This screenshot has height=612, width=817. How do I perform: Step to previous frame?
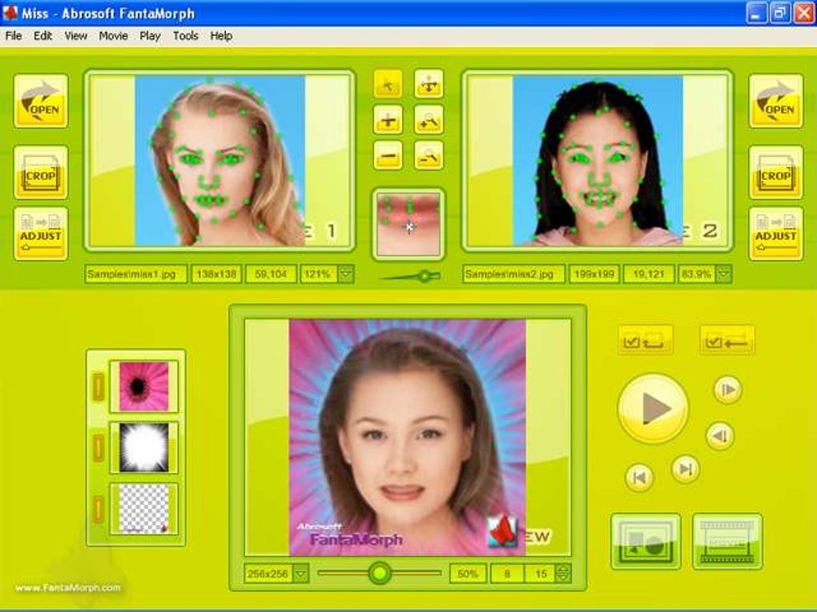pos(720,435)
